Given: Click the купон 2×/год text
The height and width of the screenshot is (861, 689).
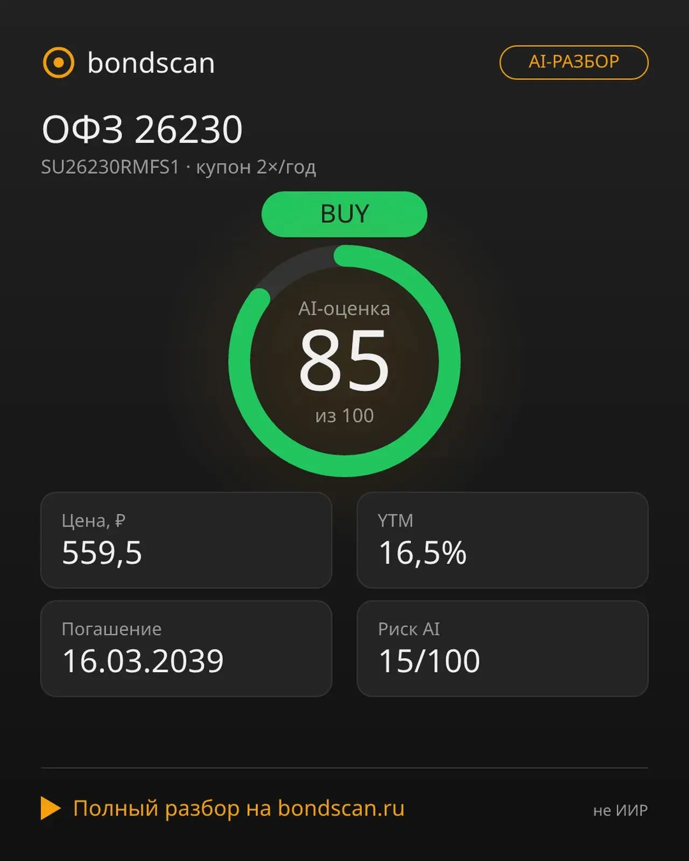Looking at the screenshot, I should (256, 167).
